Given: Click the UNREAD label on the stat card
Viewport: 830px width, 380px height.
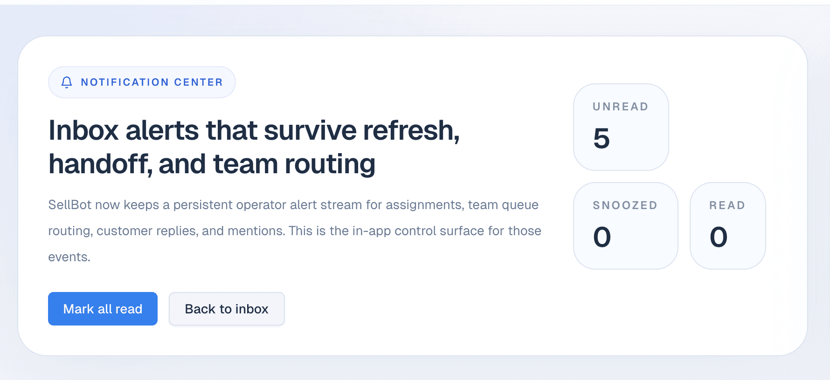Looking at the screenshot, I should tap(620, 106).
